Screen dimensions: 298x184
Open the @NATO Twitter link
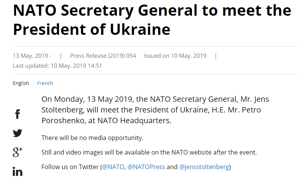(113, 167)
